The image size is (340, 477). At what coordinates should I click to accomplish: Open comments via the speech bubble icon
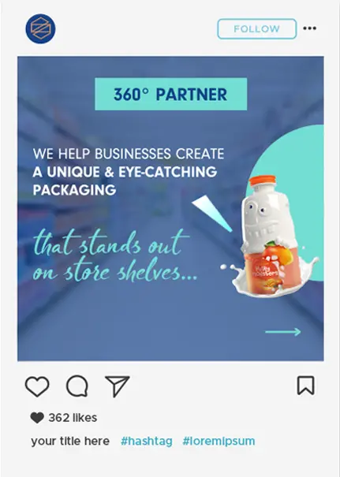77,386
